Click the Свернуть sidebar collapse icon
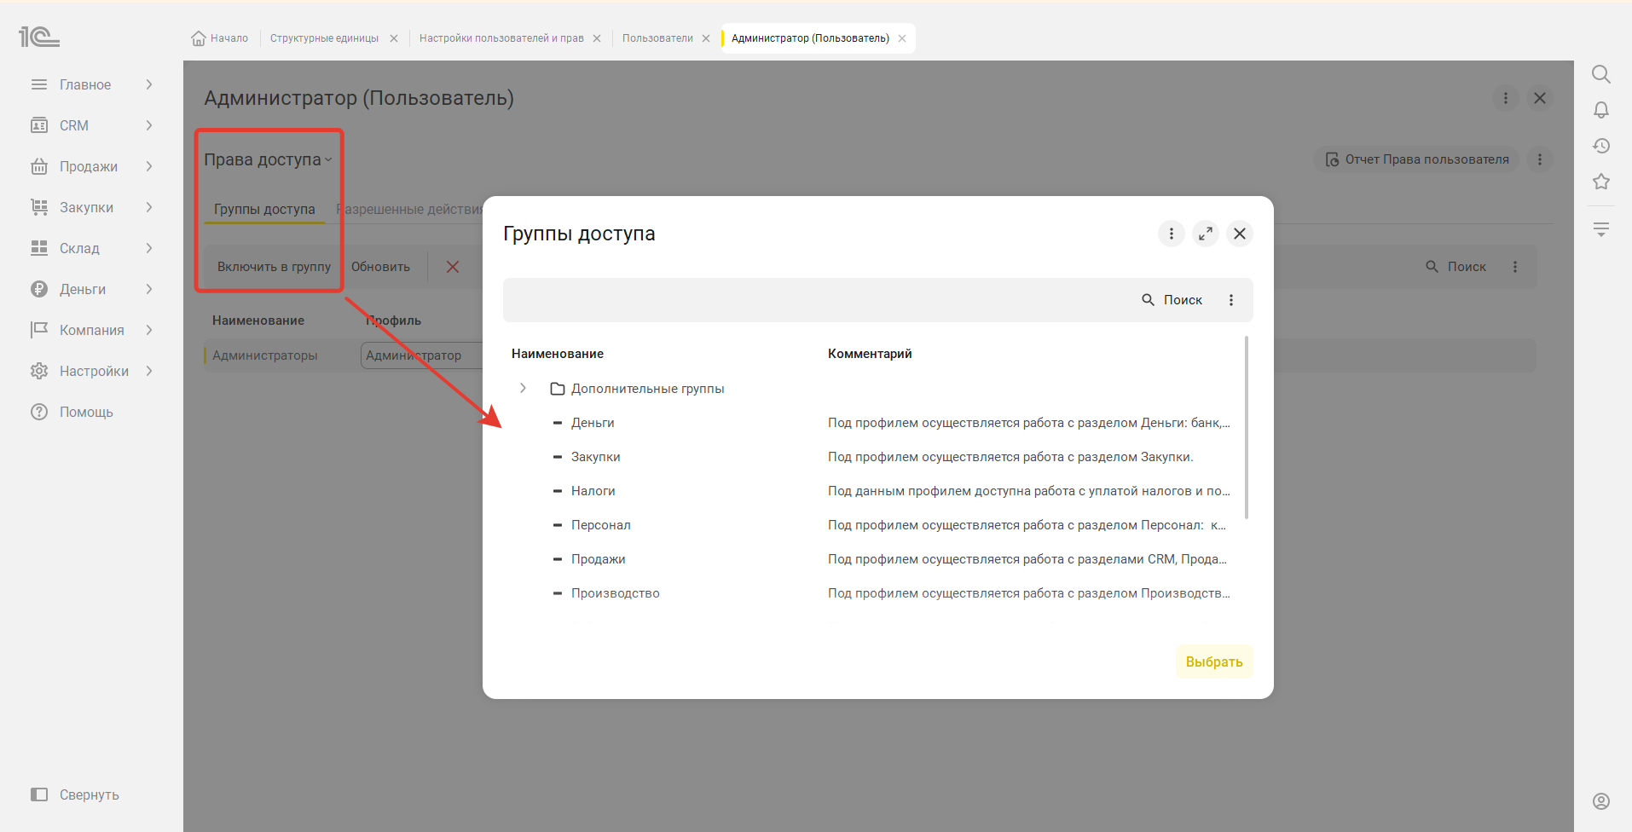Image resolution: width=1632 pixels, height=832 pixels. 39,794
